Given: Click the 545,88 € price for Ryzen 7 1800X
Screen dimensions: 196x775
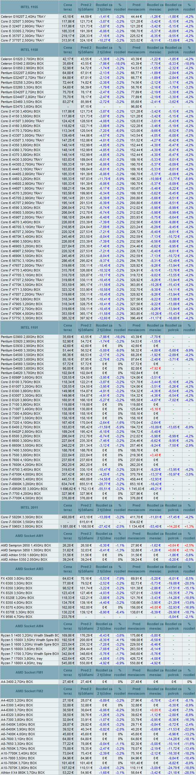Looking at the screenshot, I should coord(68,663).
